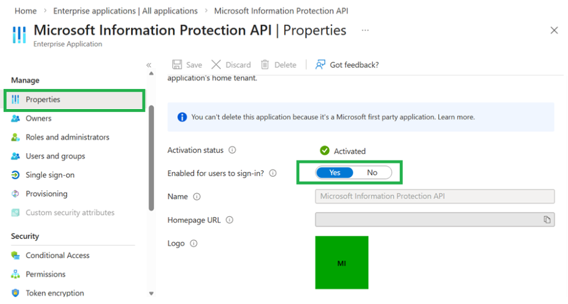Click the Provisioning icon

(15, 194)
